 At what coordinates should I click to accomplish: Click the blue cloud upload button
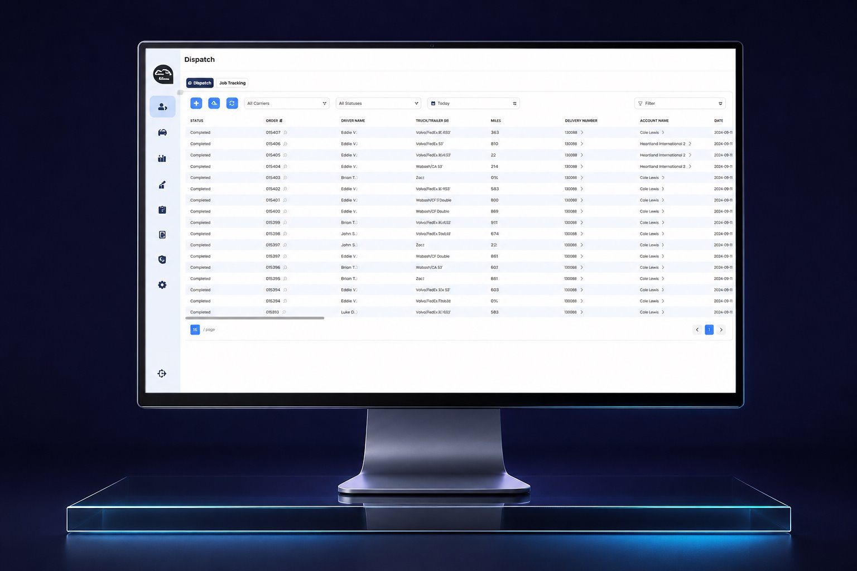click(x=214, y=103)
